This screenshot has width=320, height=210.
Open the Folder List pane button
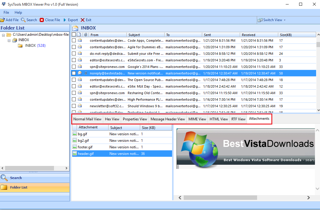tap(18, 187)
